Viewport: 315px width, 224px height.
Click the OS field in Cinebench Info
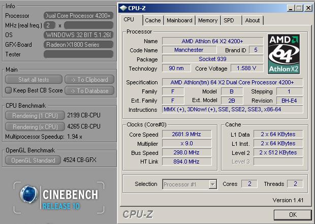pyautogui.click(x=78, y=35)
